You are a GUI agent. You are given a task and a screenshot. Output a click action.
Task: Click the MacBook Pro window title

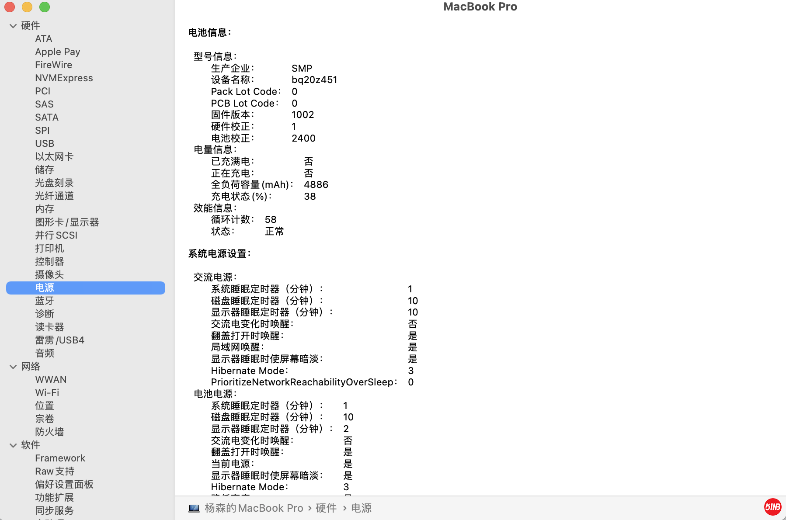point(480,7)
